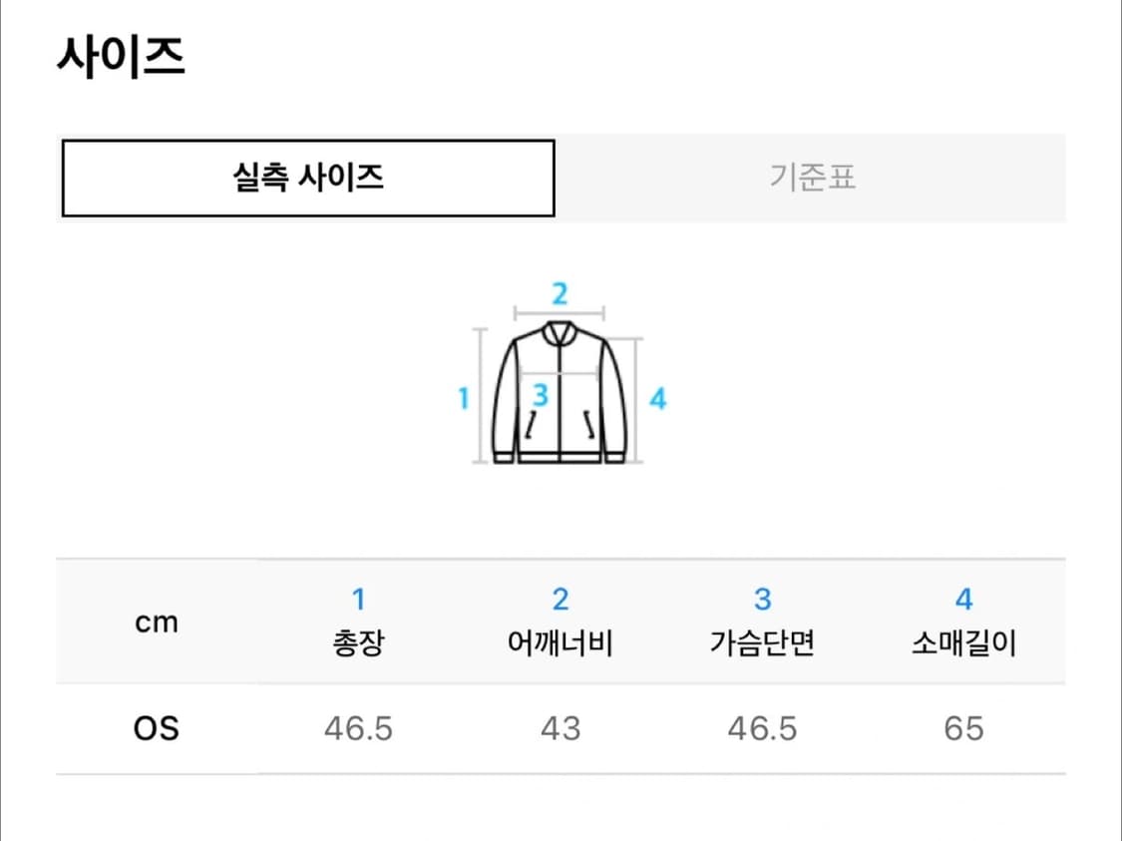The image size is (1122, 841).
Task: Select the 43 shoulder width value
Action: [x=561, y=729]
